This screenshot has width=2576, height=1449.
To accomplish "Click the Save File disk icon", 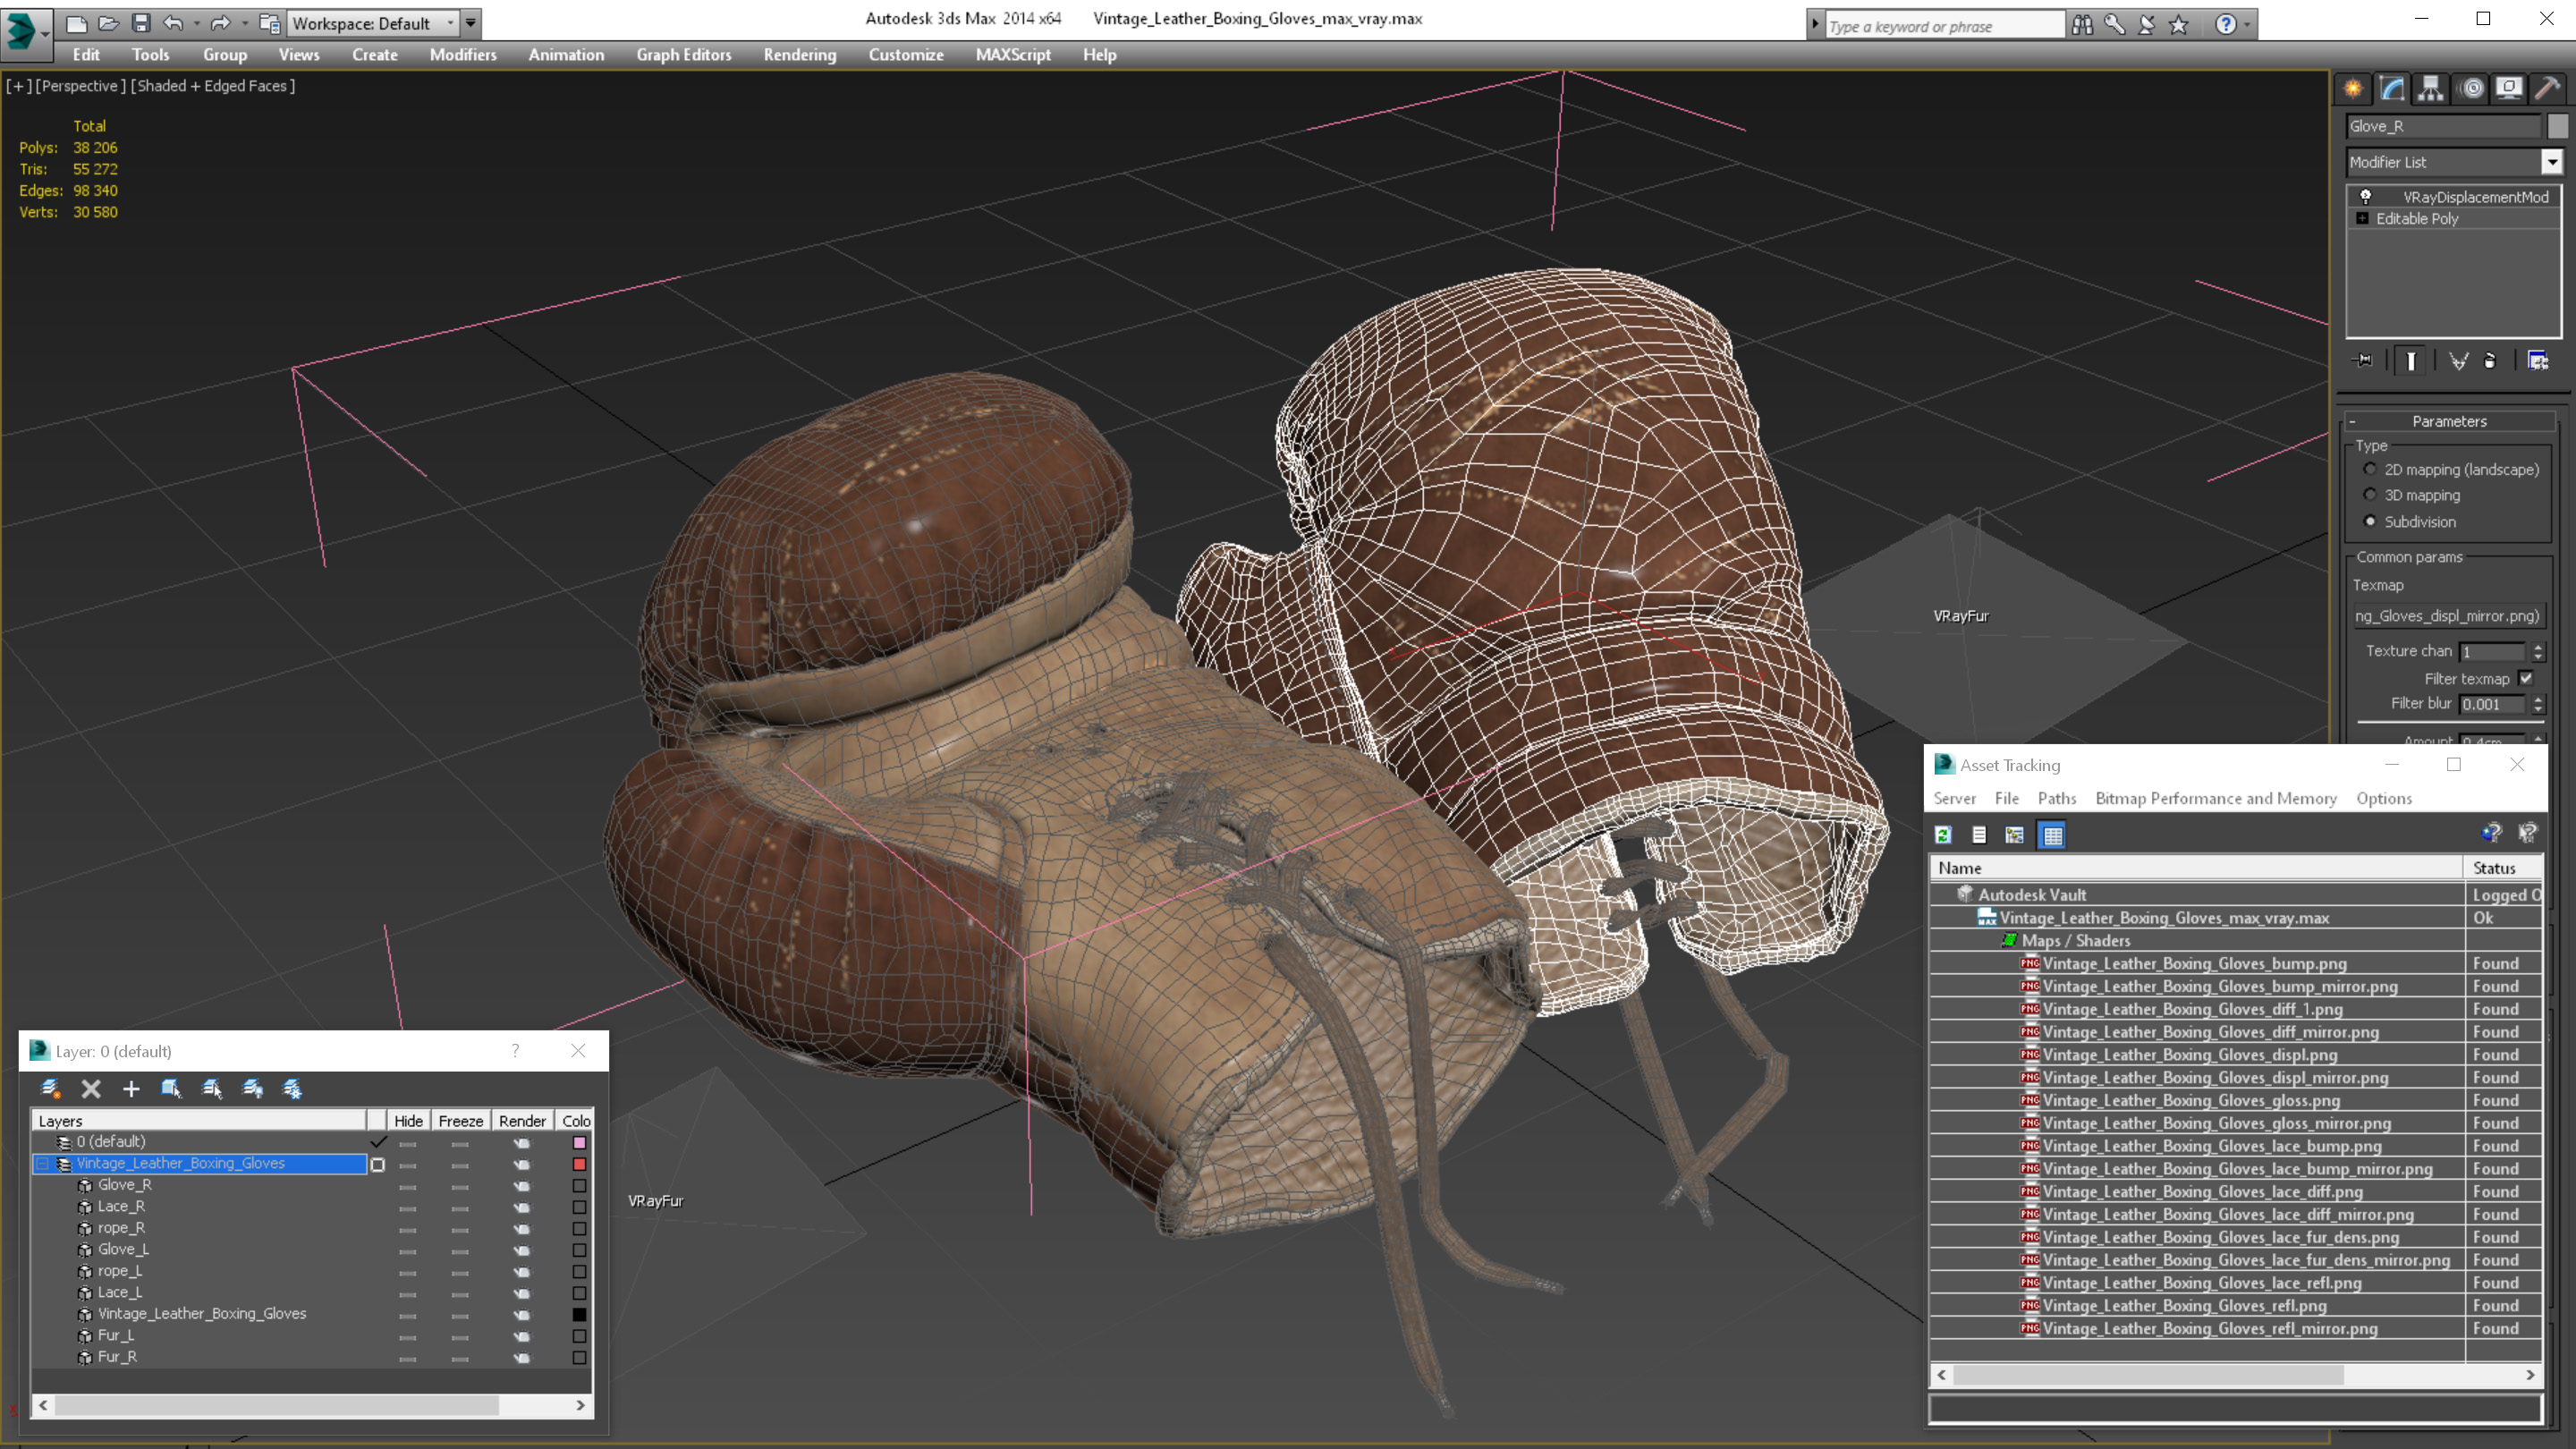I will pyautogui.click(x=141, y=22).
